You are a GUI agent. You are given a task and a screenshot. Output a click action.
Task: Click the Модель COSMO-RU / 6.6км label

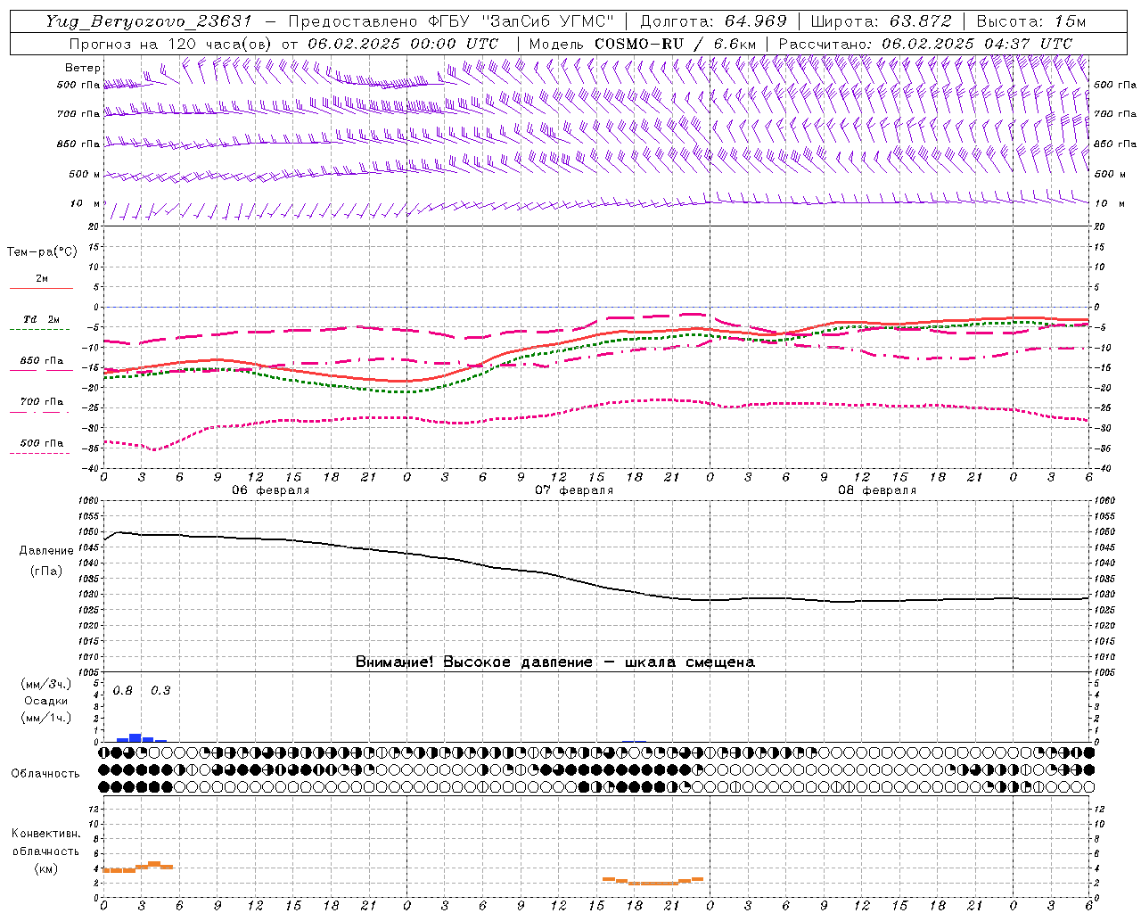click(x=642, y=44)
